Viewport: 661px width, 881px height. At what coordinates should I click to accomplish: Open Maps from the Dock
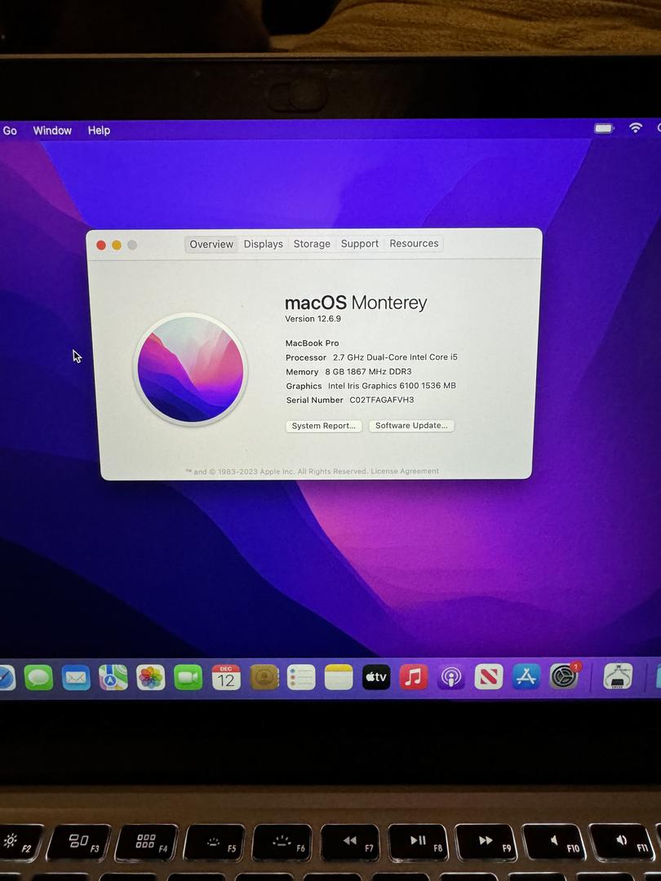(x=113, y=678)
